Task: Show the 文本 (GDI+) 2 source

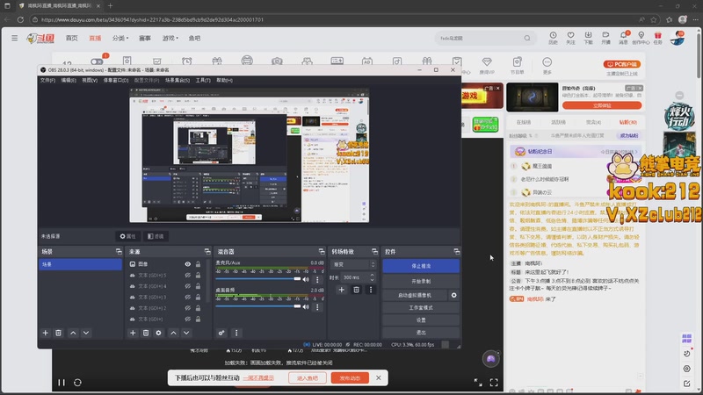Action: click(188, 308)
